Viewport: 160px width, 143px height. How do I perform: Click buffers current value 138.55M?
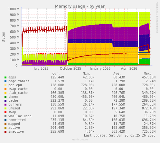(x=57, y=105)
